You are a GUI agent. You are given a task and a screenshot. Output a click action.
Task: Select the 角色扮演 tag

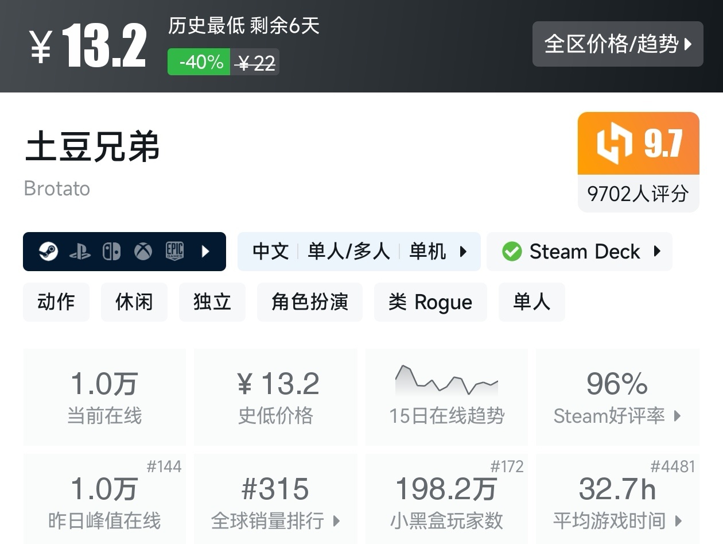tap(309, 302)
